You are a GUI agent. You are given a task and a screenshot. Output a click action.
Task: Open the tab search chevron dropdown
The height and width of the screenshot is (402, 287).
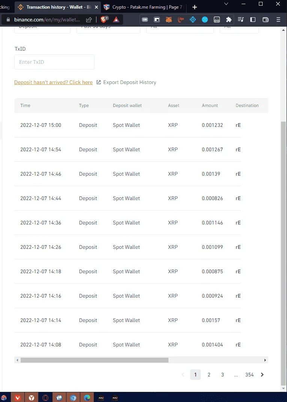(x=226, y=4)
